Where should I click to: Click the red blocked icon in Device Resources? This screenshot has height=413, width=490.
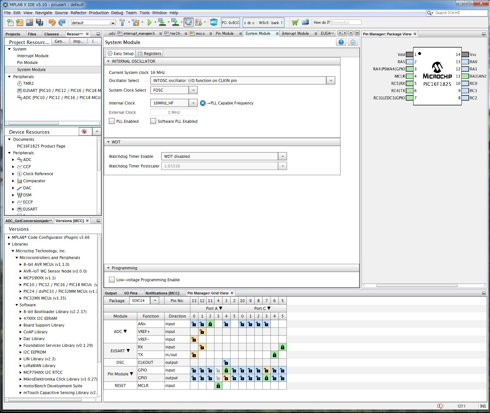84,132
